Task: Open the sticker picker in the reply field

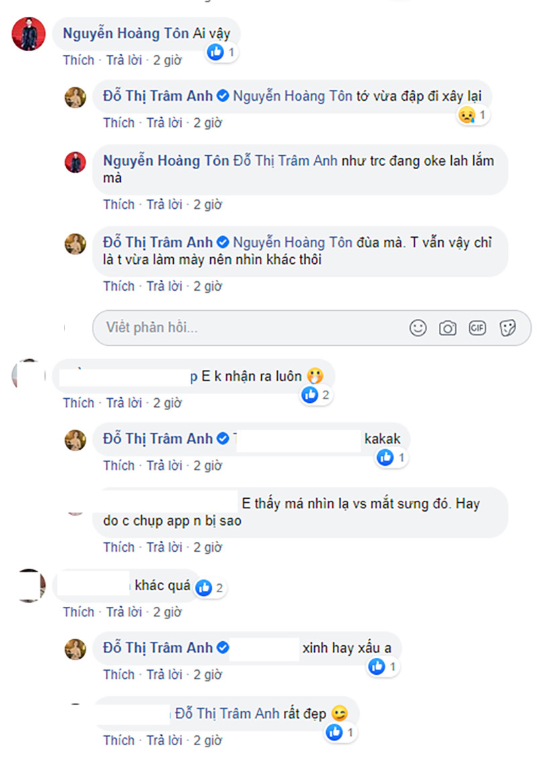Action: (508, 328)
